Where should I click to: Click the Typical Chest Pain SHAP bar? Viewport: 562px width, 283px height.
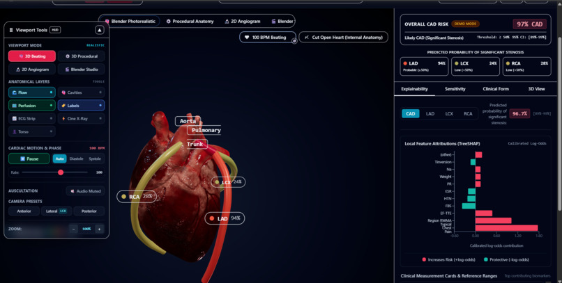tap(506, 228)
